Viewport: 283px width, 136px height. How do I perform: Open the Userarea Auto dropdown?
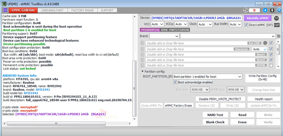(x=260, y=49)
